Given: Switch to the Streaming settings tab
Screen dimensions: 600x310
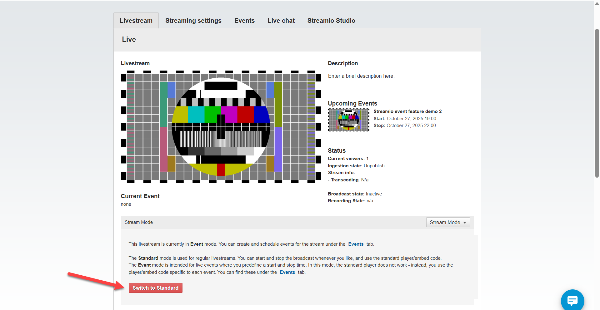Looking at the screenshot, I should (193, 21).
